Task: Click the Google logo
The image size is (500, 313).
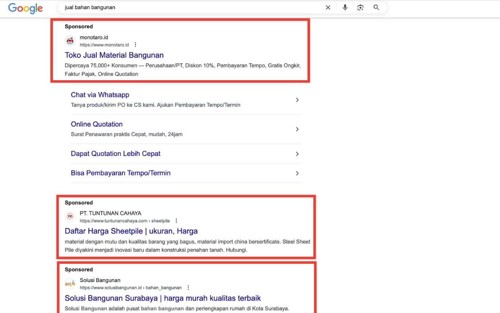Action: coord(25,8)
